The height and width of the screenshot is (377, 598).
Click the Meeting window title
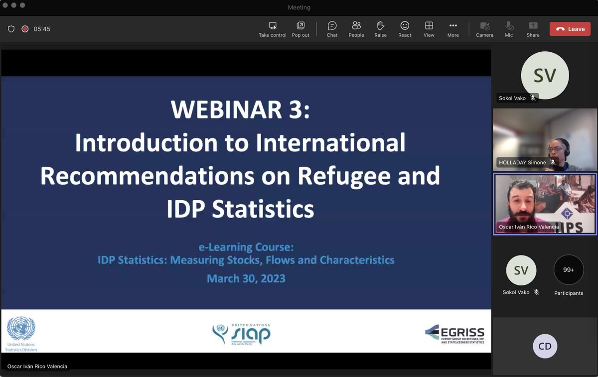[x=299, y=7]
